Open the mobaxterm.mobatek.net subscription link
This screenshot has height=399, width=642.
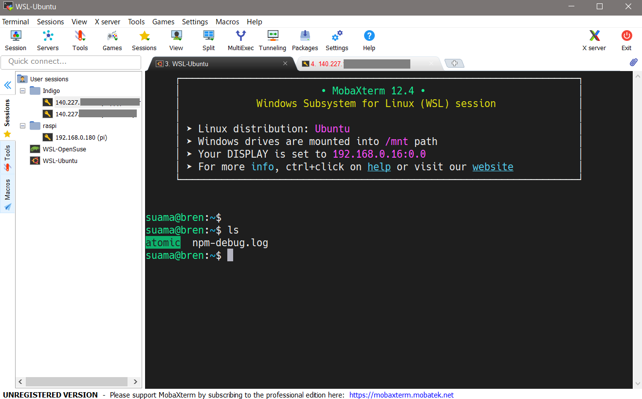point(401,395)
